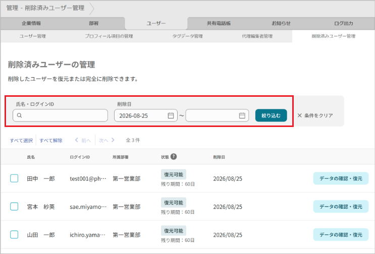Click the status help question mark icon
The image size is (375, 254).
pyautogui.click(x=174, y=157)
